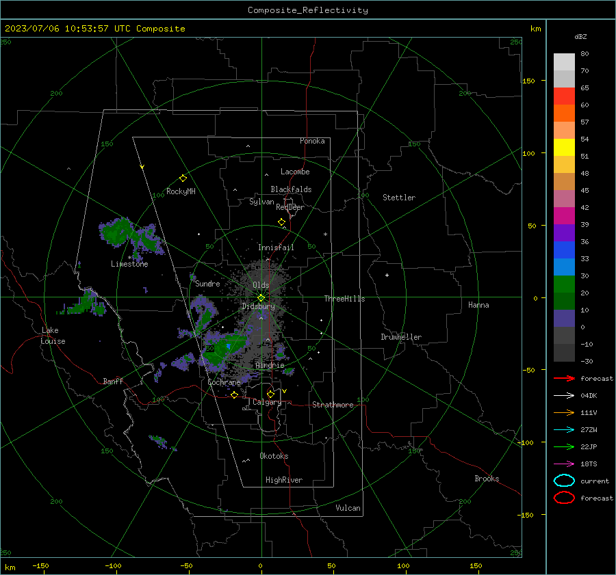Click the Calgary city label

pos(267,402)
